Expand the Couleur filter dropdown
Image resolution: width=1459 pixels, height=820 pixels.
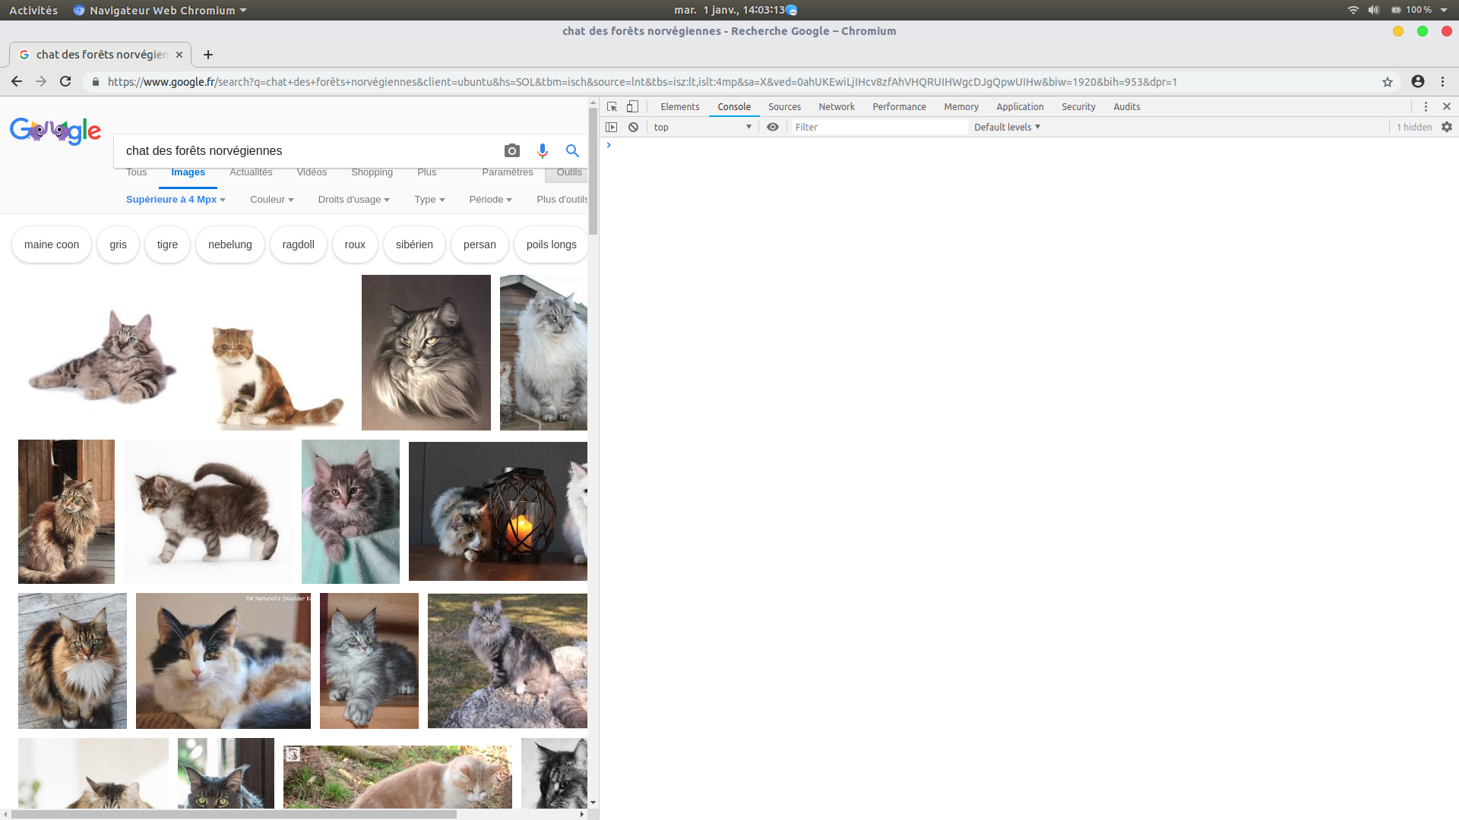[x=271, y=200]
